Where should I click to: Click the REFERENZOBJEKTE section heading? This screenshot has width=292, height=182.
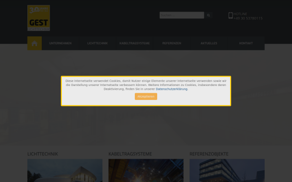point(209,154)
